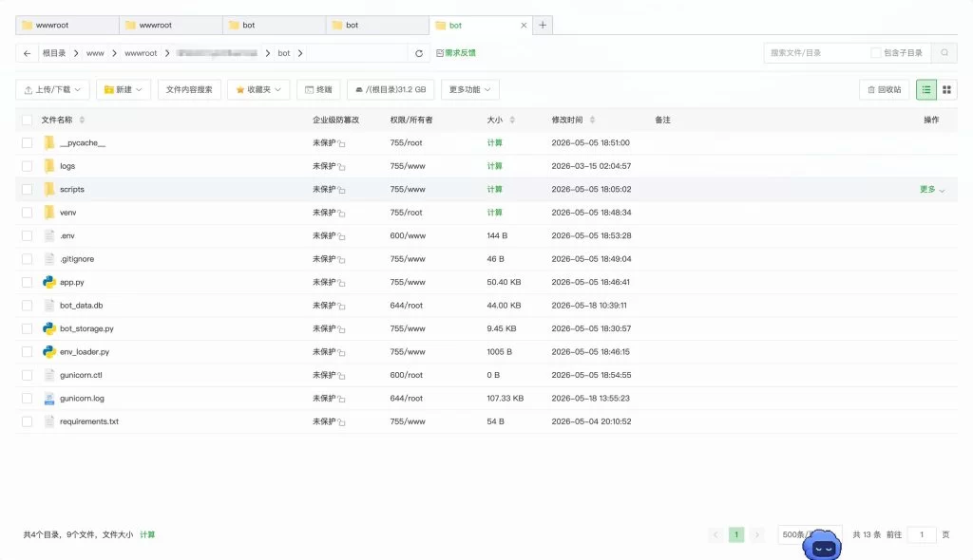
Task: Sort by size column arrows
Action: click(x=512, y=120)
